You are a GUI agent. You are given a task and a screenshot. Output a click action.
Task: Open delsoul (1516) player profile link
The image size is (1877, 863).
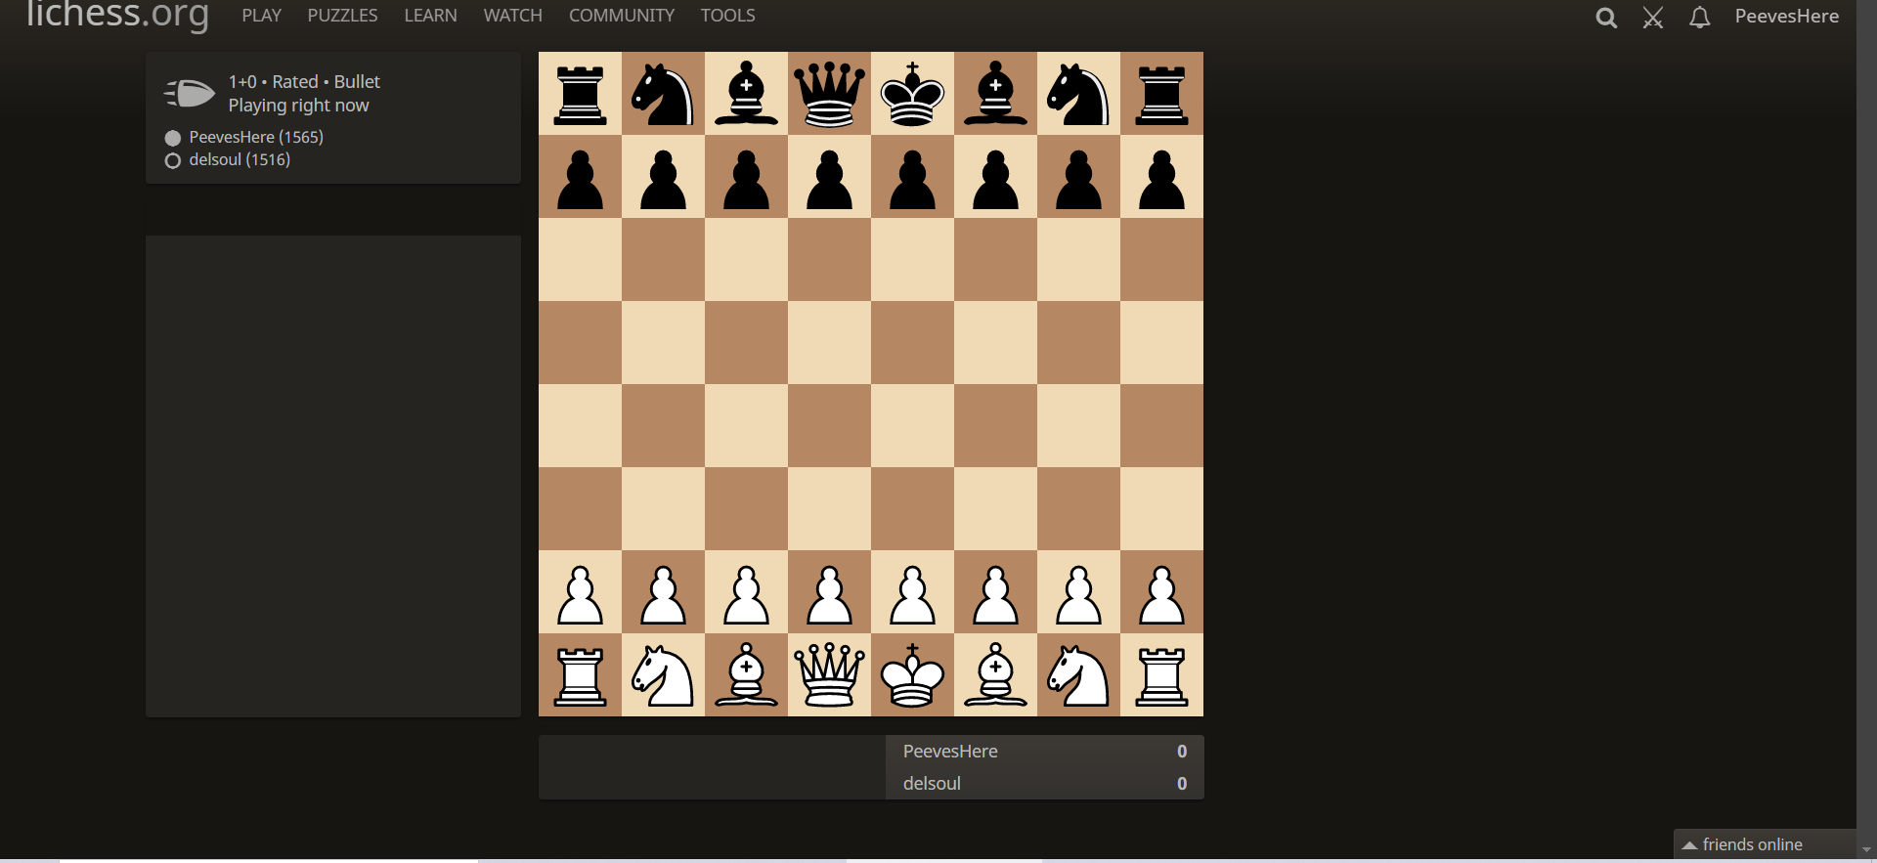240,160
